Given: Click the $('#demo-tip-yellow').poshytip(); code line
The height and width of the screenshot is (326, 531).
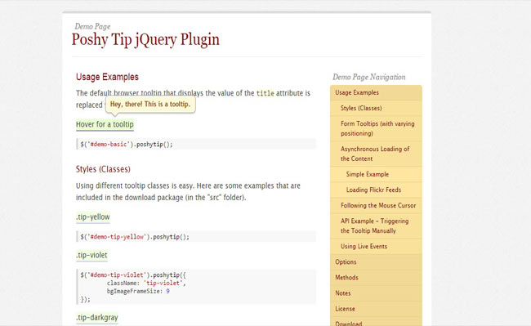Looking at the screenshot, I should (x=135, y=237).
